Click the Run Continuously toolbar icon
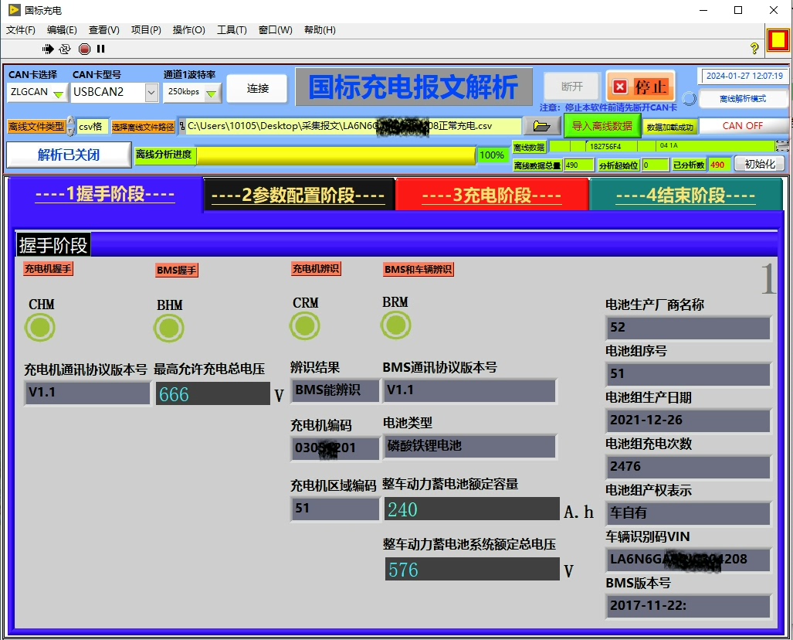 pos(65,49)
